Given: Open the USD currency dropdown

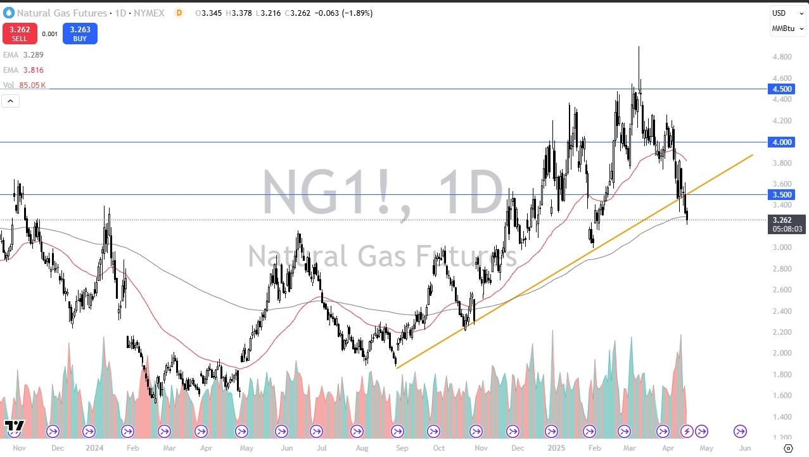Looking at the screenshot, I should coord(779,13).
